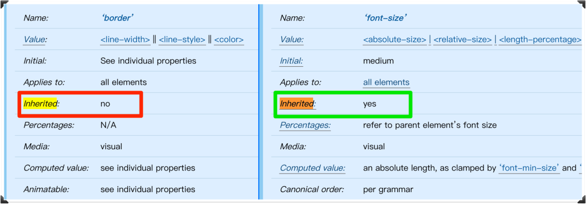586x204 pixels.
Task: Open the Percentages label link for font-size
Action: [305, 125]
